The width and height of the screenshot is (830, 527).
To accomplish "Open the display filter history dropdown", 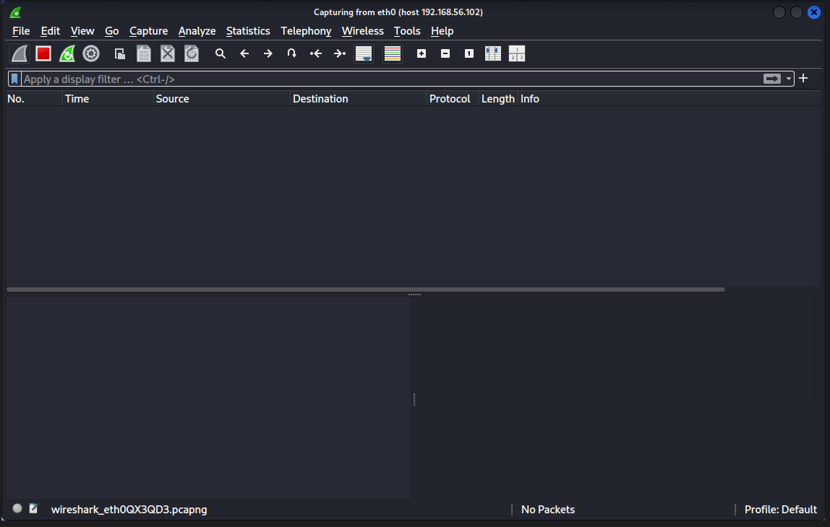I will point(789,79).
